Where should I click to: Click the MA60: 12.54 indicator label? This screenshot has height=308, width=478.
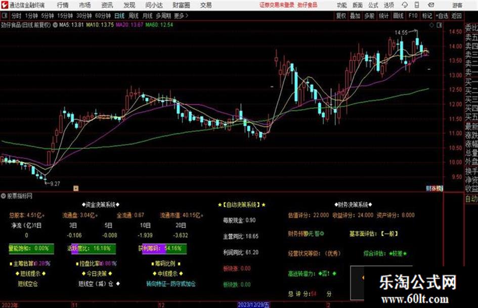pos(159,25)
